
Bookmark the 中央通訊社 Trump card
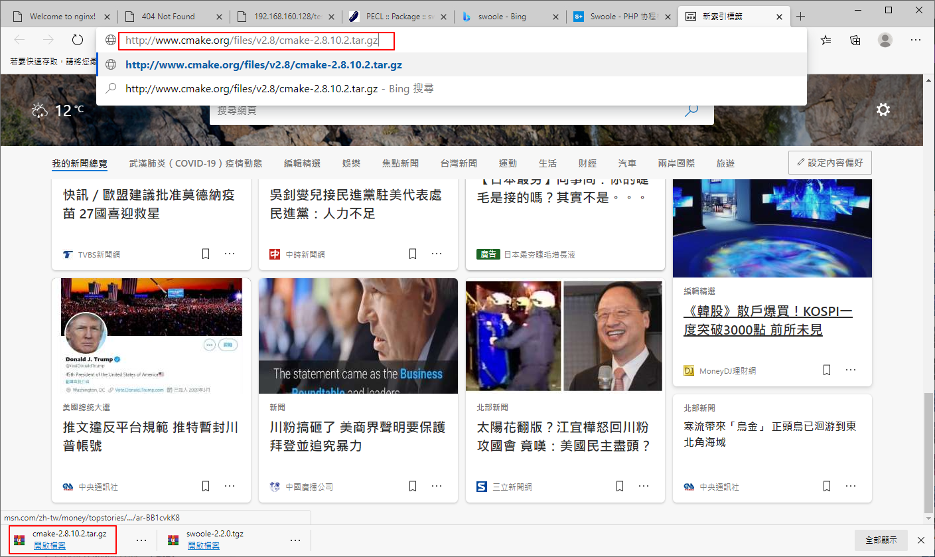tap(206, 486)
